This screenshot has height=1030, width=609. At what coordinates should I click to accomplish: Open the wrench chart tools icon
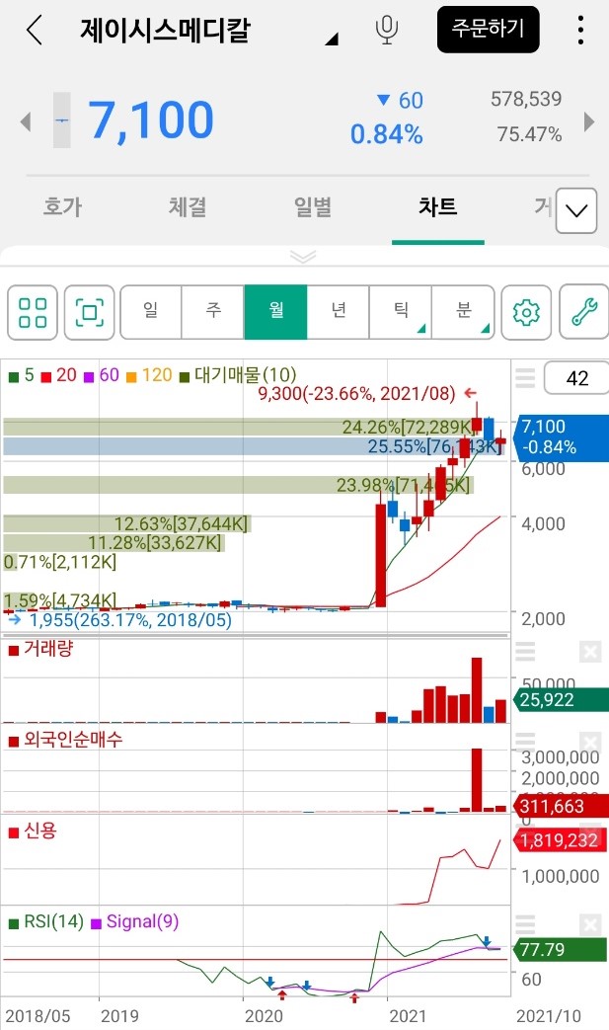click(583, 313)
